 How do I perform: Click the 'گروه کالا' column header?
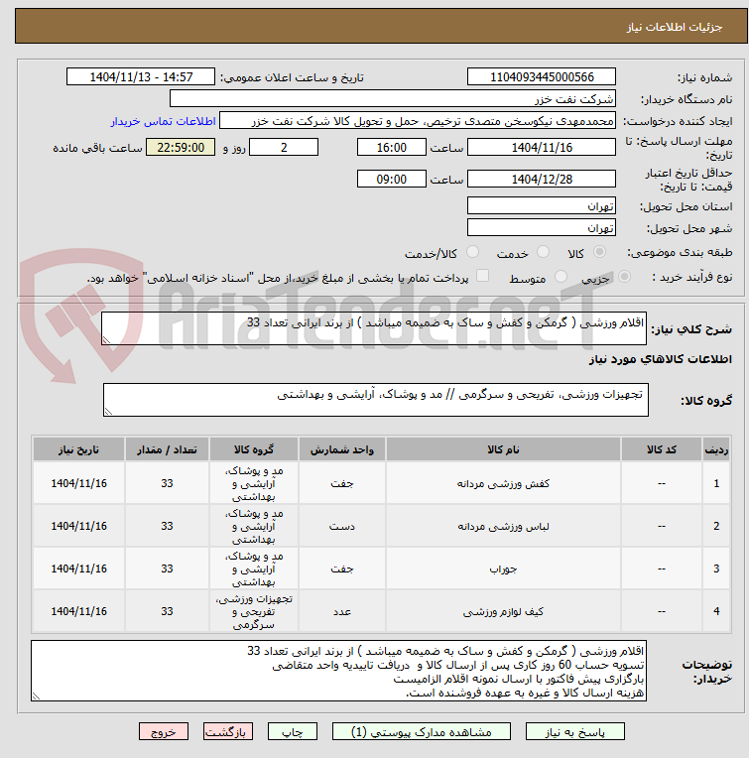(x=254, y=449)
